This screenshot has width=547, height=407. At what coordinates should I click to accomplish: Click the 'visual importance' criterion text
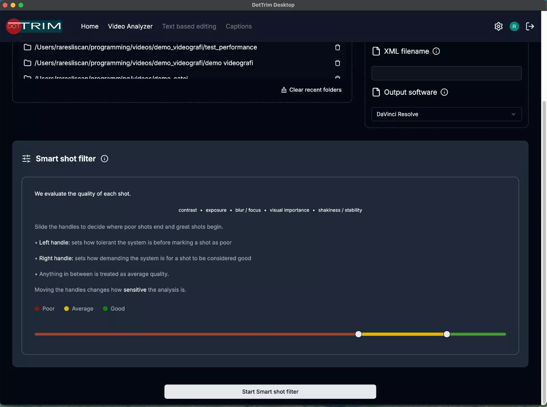pyautogui.click(x=289, y=210)
